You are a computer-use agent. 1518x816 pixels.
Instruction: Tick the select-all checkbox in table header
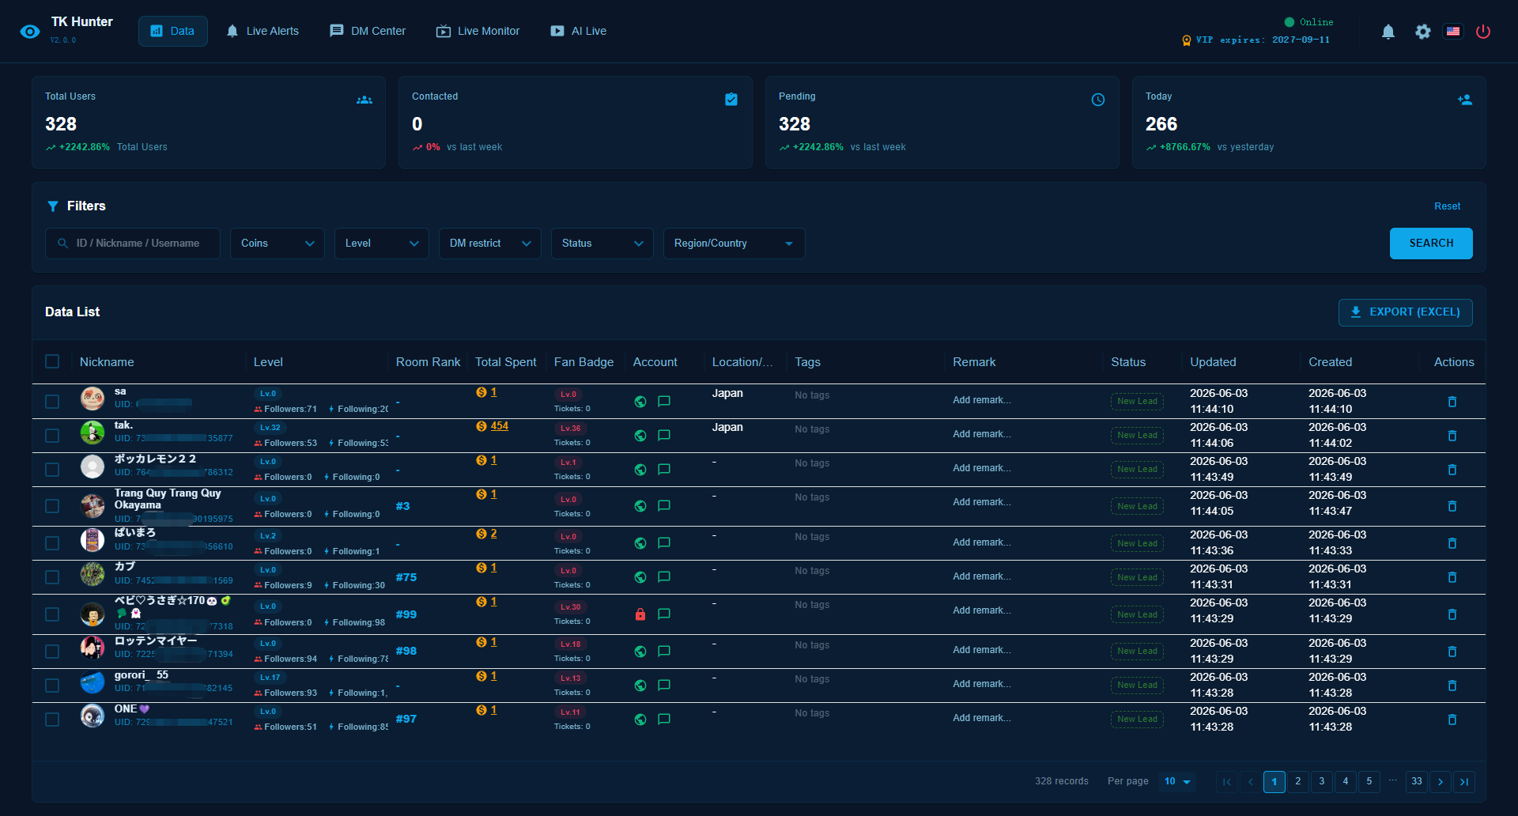(52, 361)
